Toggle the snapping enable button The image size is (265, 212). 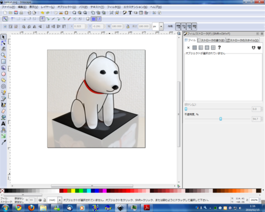point(5,19)
